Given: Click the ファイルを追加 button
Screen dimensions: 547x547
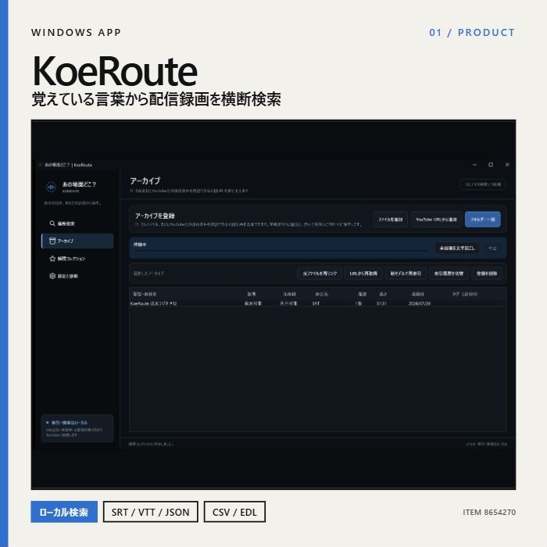Looking at the screenshot, I should click(391, 220).
